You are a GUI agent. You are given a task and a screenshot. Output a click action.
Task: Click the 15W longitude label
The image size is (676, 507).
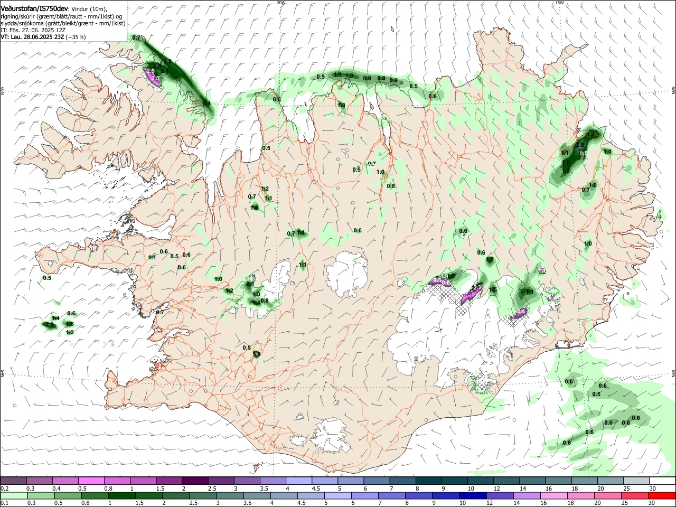560,3
